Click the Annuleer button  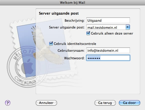coord(46,103)
